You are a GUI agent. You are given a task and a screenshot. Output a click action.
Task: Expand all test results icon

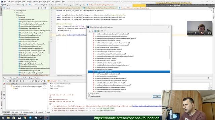20,81
